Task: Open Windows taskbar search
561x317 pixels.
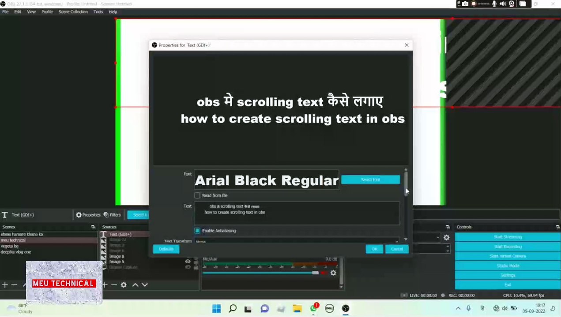Action: pos(233,309)
